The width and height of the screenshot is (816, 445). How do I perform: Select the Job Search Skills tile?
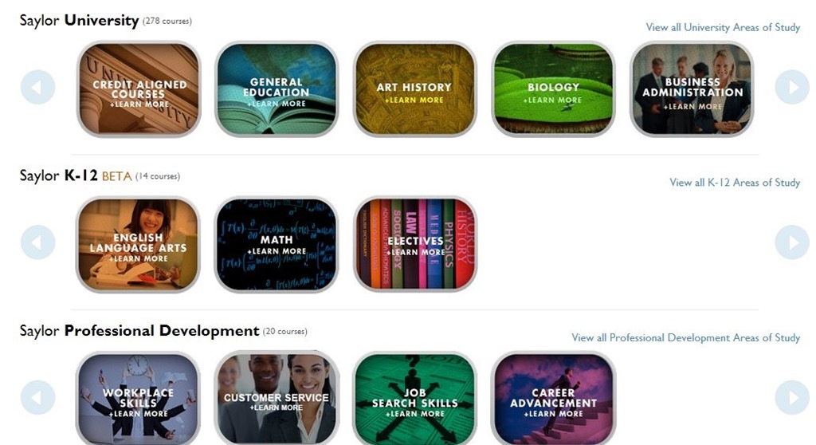(414, 399)
